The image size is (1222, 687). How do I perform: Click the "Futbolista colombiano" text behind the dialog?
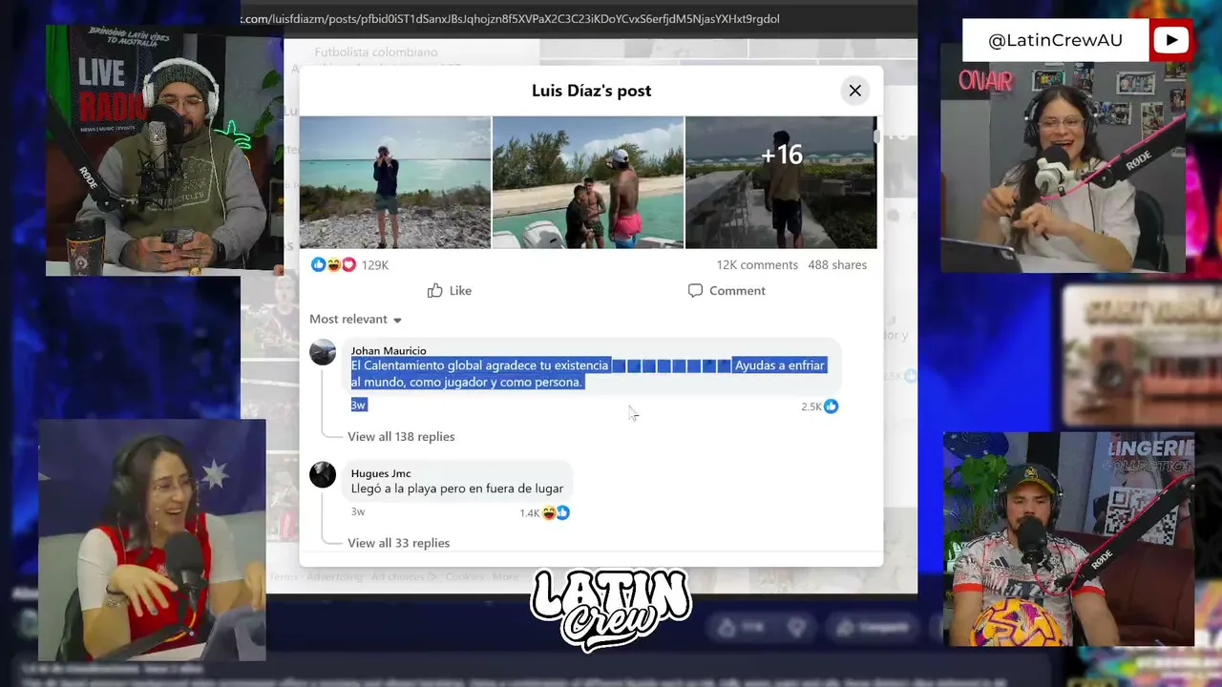(376, 52)
